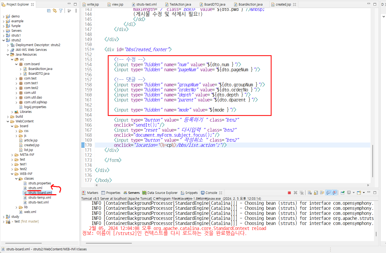Select log4j.properties in src
Image resolution: width=386 pixels, height=253 pixels.
35,107
